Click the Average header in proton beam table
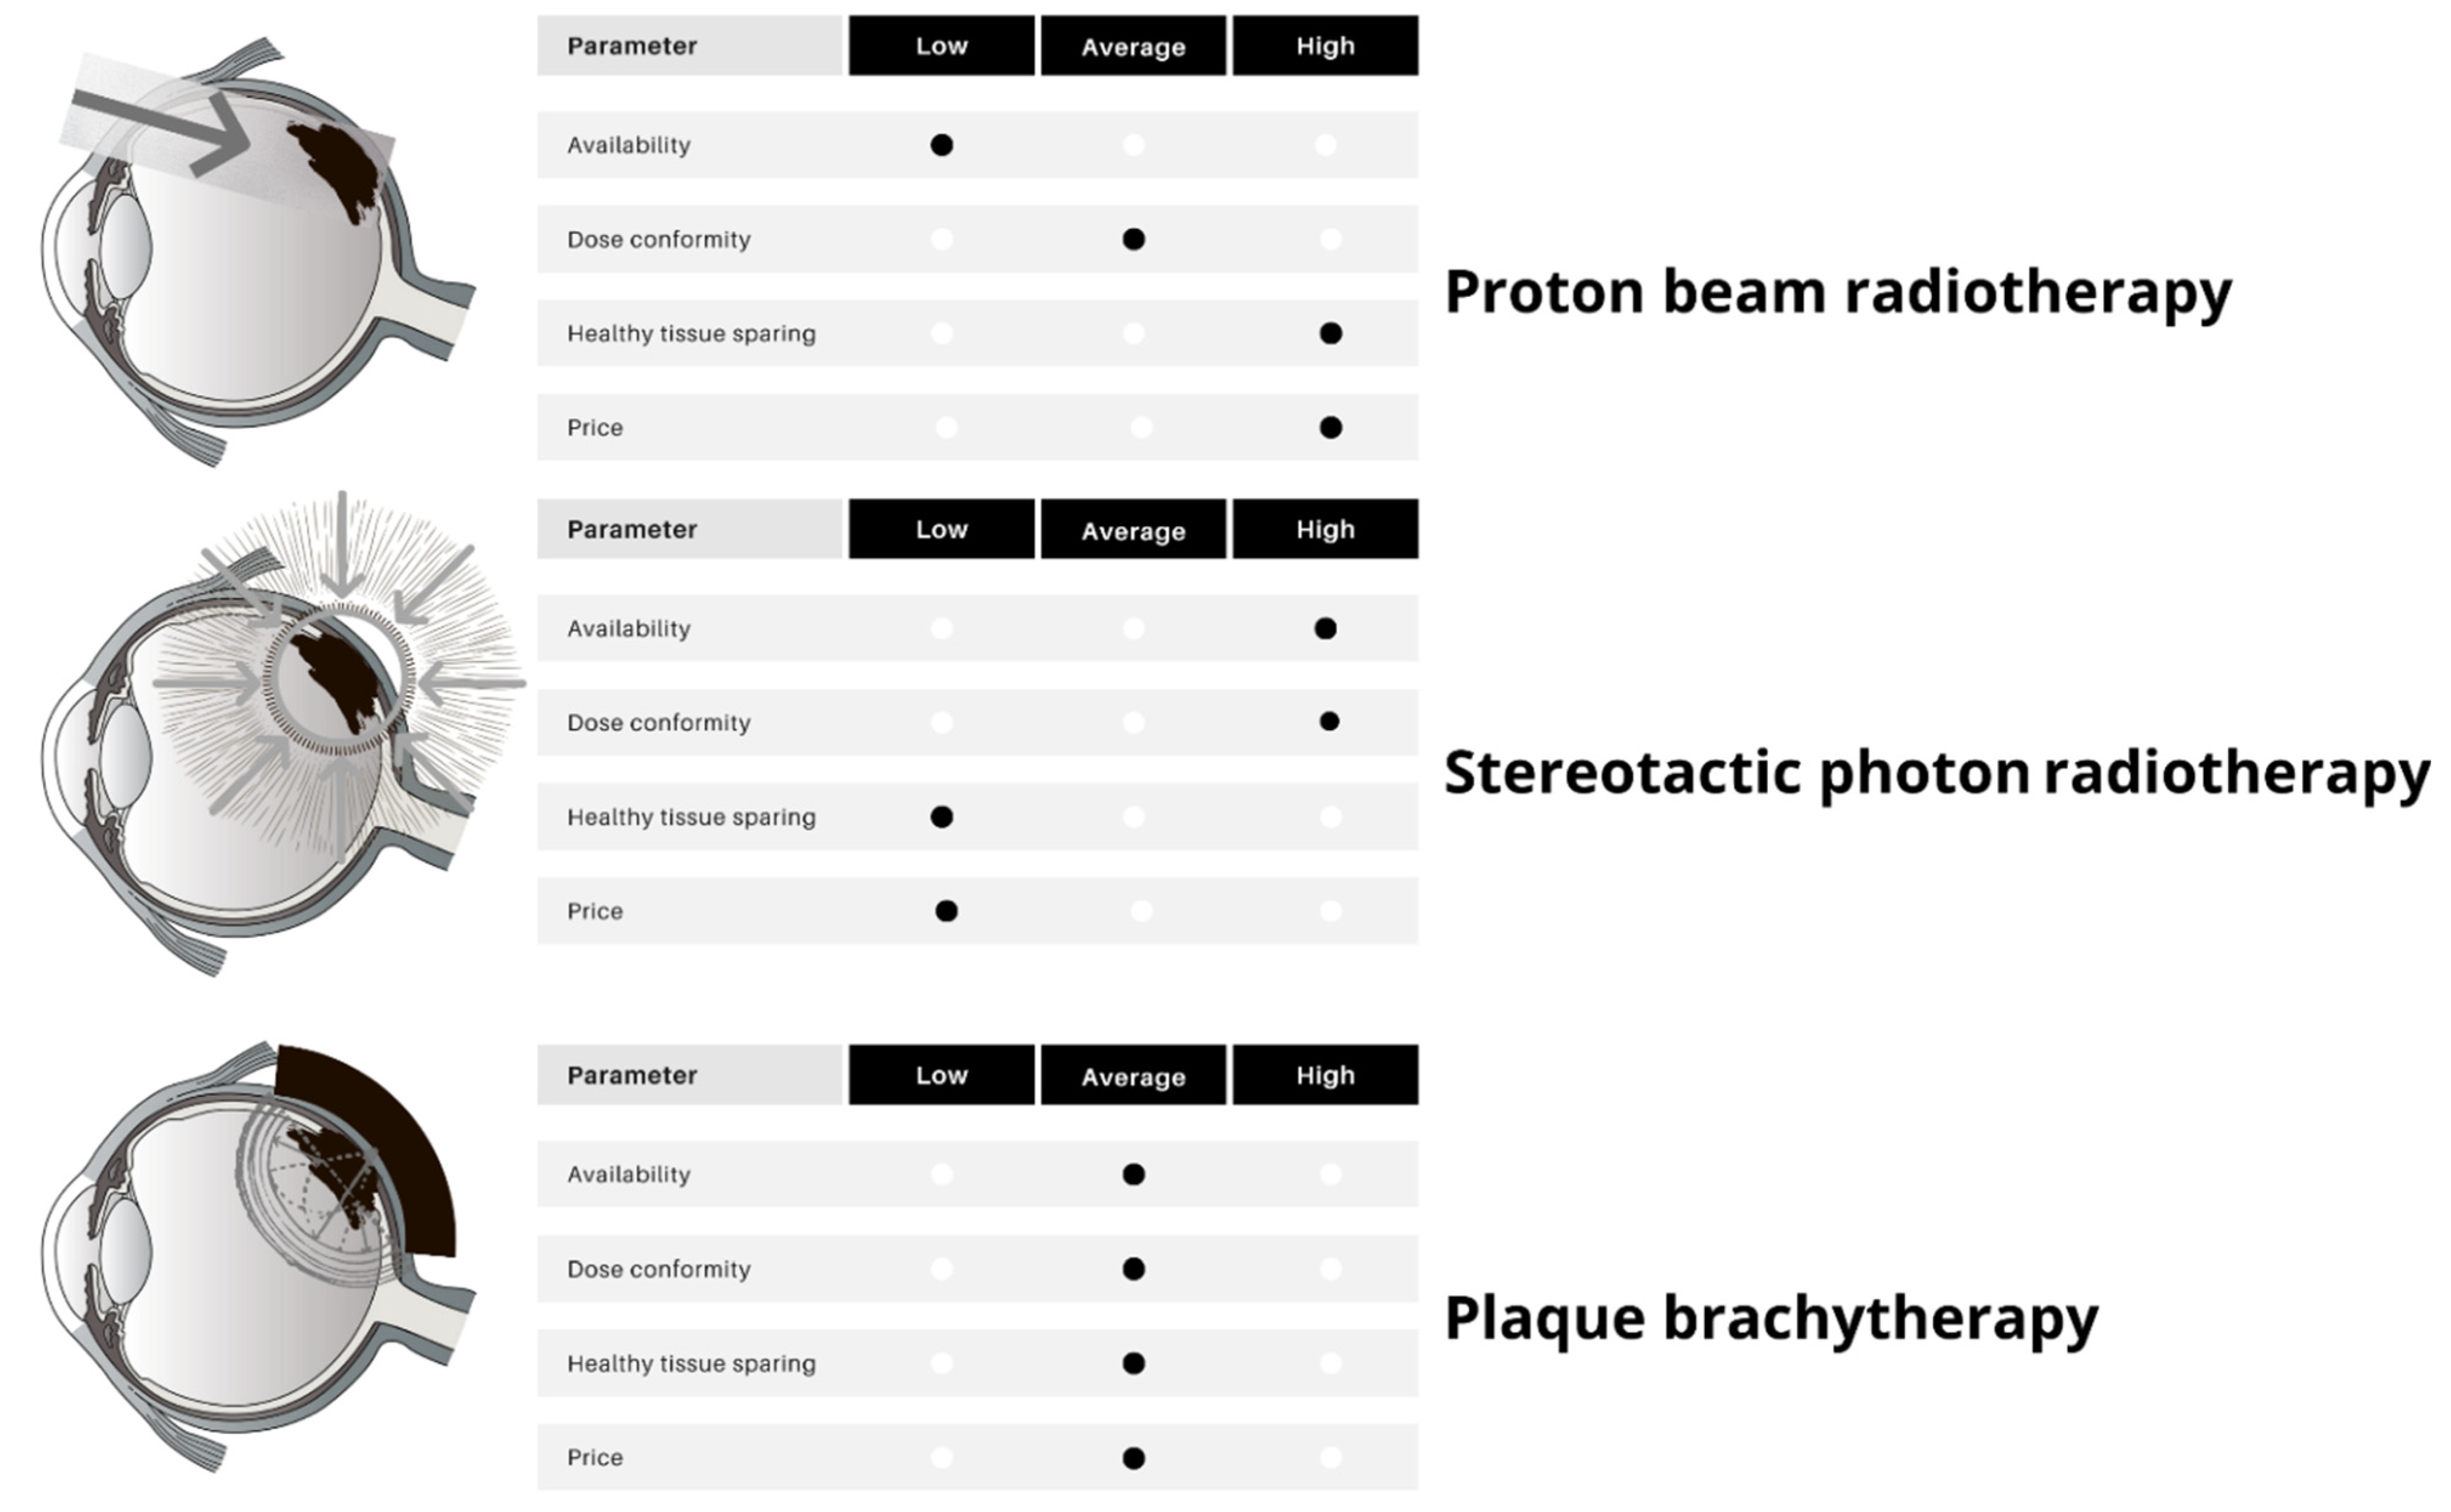The image size is (2451, 1512). tap(1133, 46)
